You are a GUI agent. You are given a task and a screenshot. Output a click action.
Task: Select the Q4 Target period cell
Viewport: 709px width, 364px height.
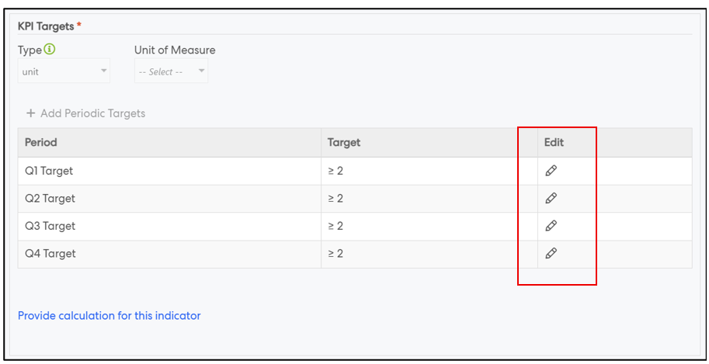coord(50,253)
